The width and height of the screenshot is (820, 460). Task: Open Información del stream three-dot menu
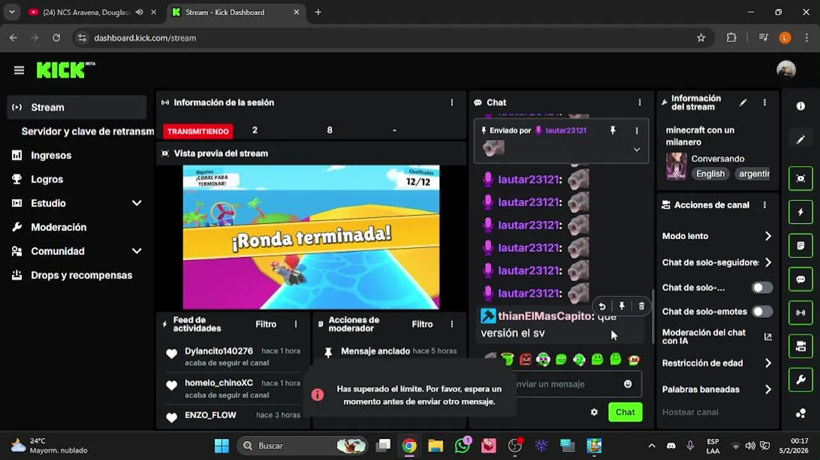[764, 102]
